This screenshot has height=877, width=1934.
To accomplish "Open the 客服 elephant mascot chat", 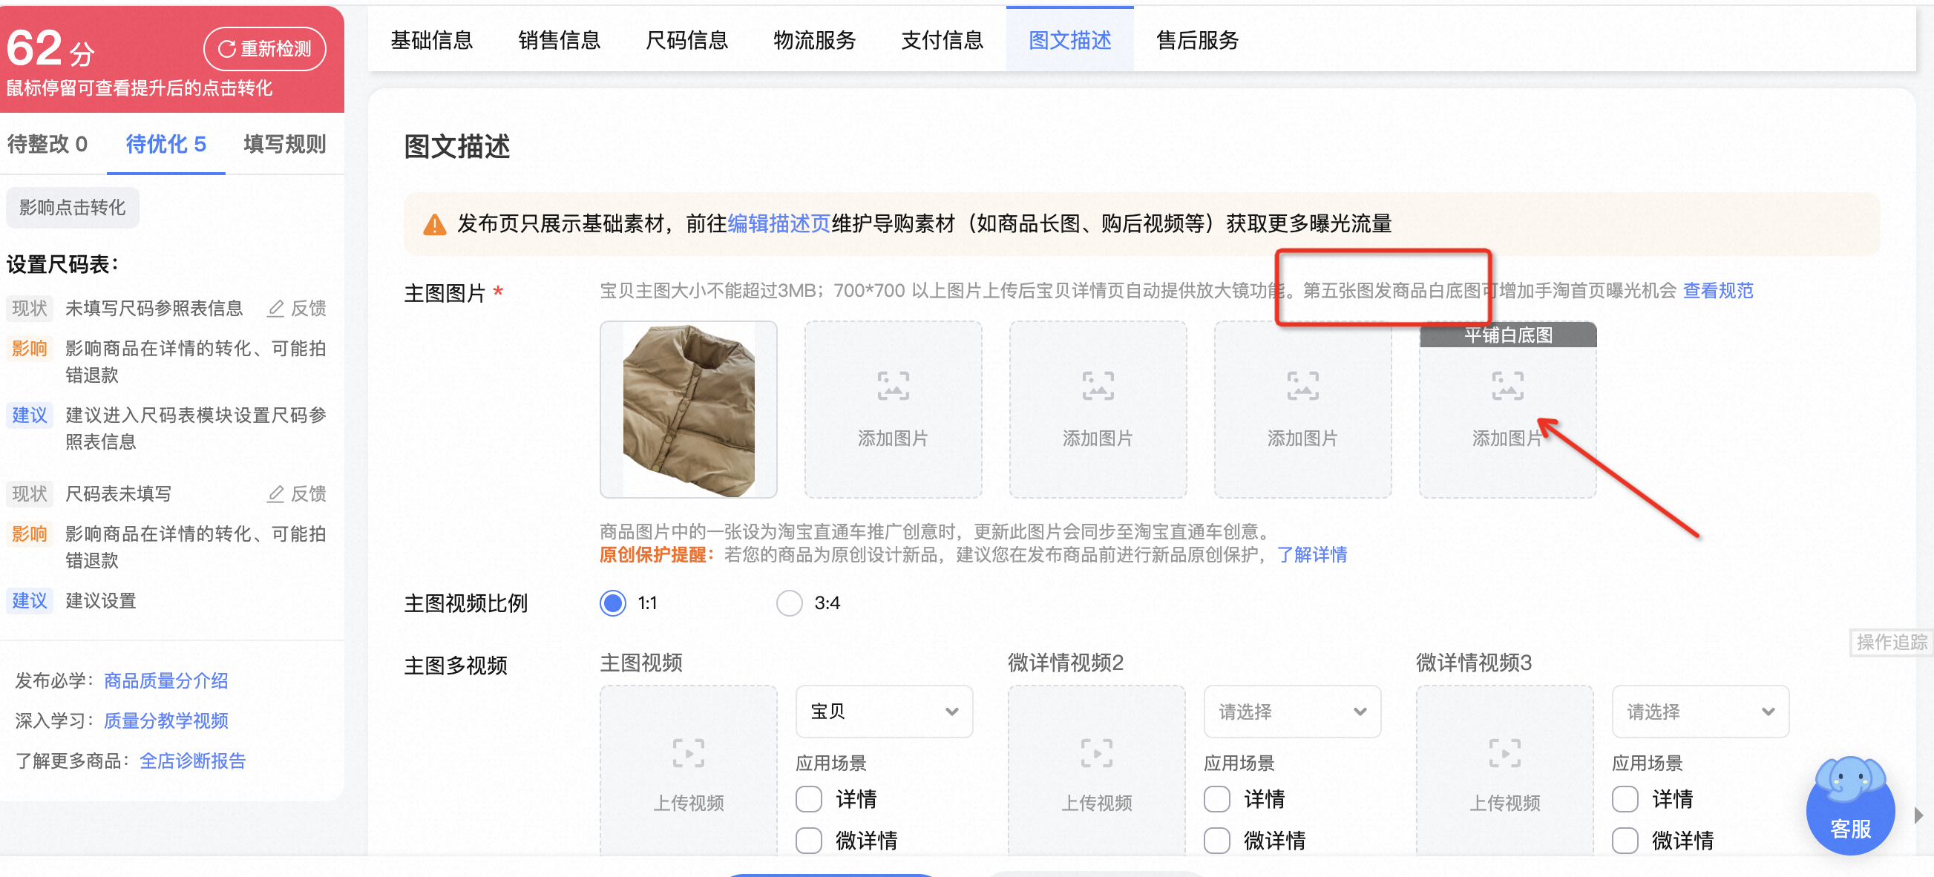I will [x=1850, y=806].
